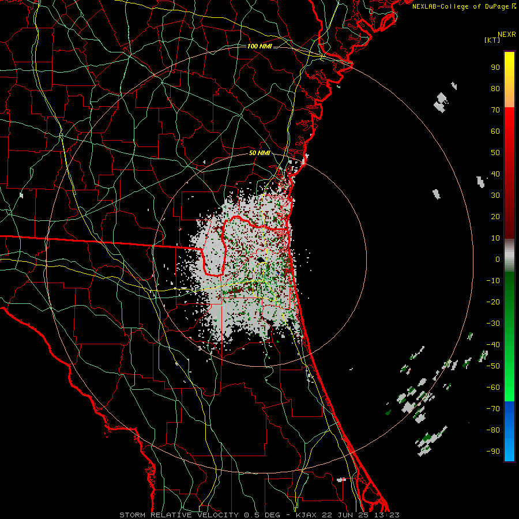Click the -80 knots scale label
The image size is (519, 519).
click(493, 430)
